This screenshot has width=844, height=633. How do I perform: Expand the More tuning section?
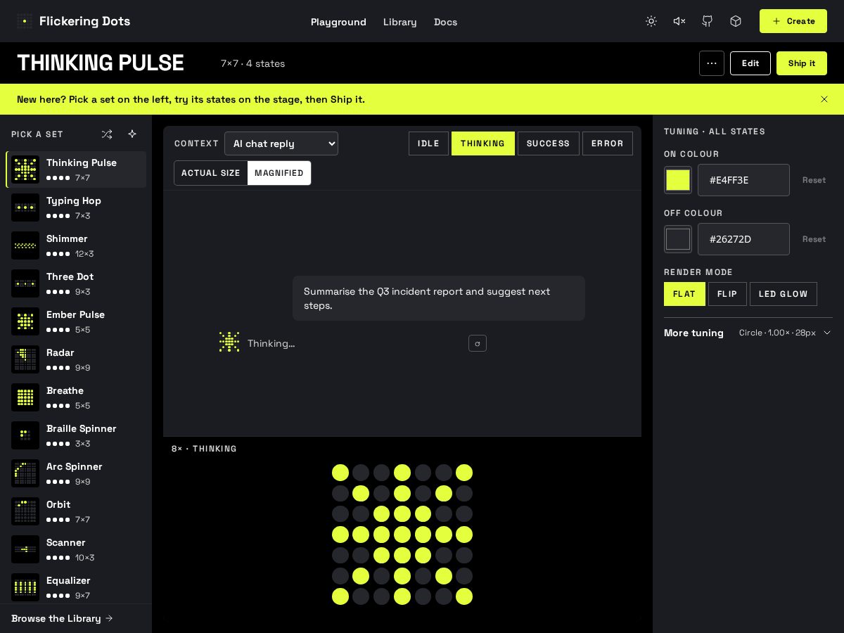point(748,333)
